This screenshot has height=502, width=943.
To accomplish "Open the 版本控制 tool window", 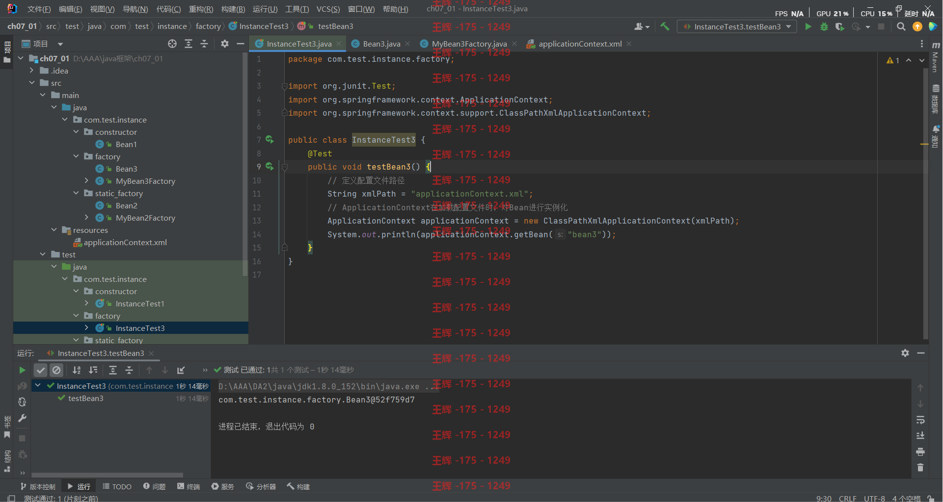I will point(38,486).
